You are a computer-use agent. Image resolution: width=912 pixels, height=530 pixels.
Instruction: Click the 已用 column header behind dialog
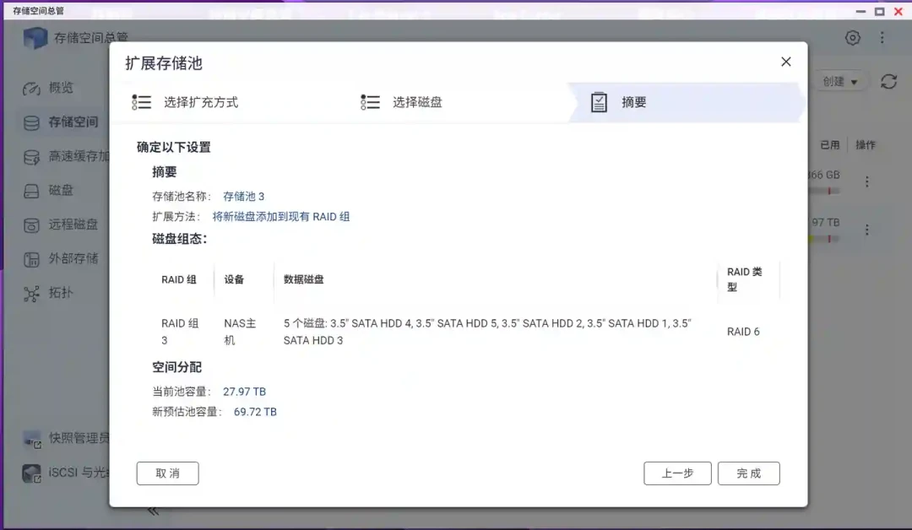point(830,144)
